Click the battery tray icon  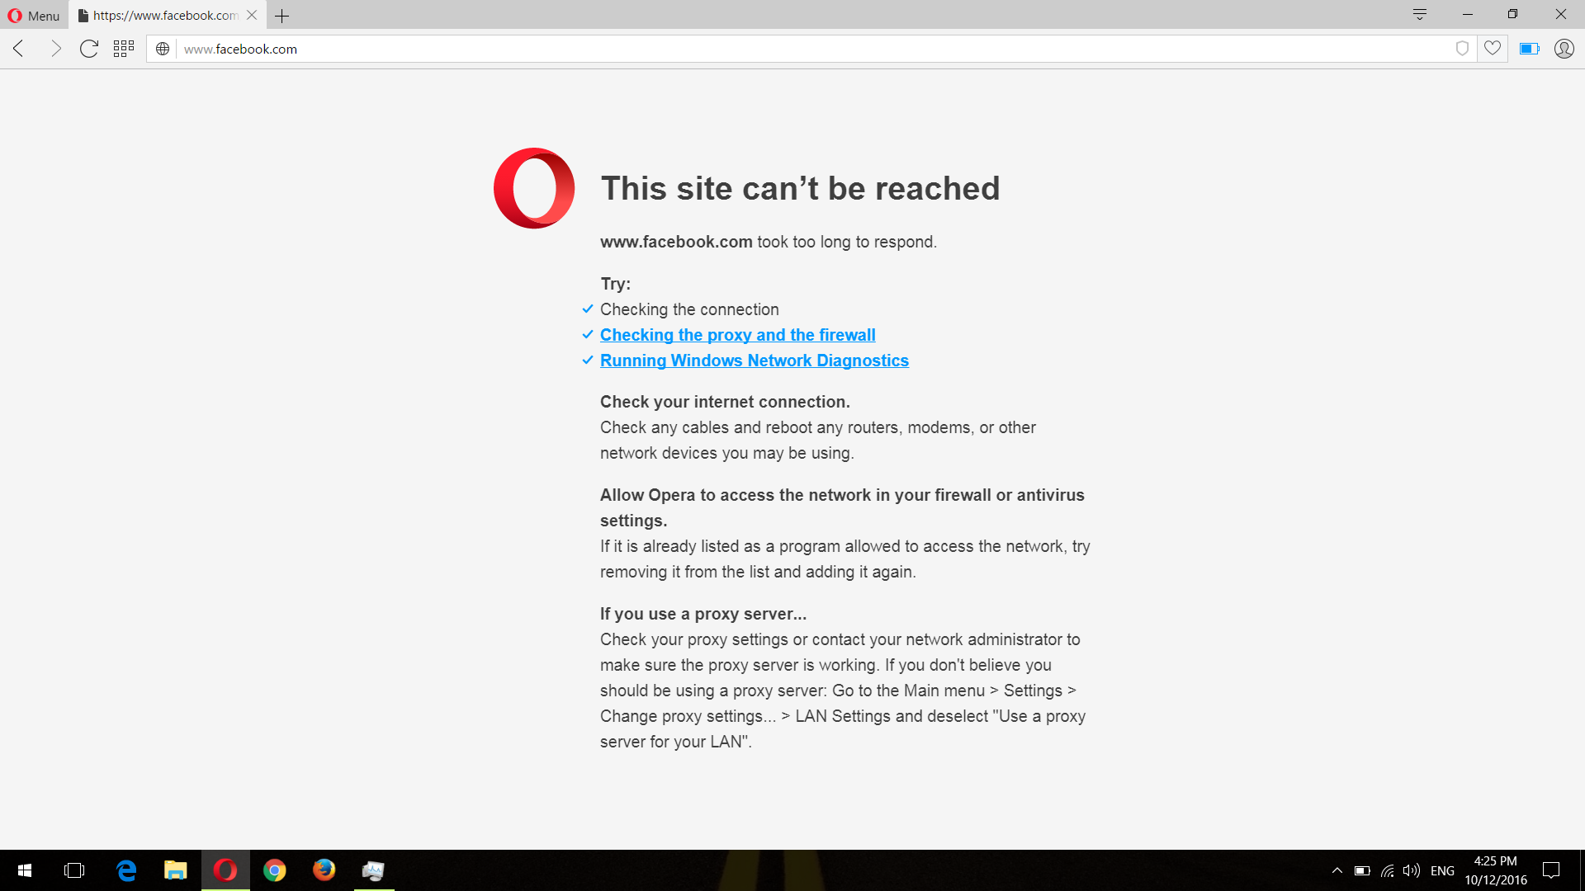tap(1362, 870)
